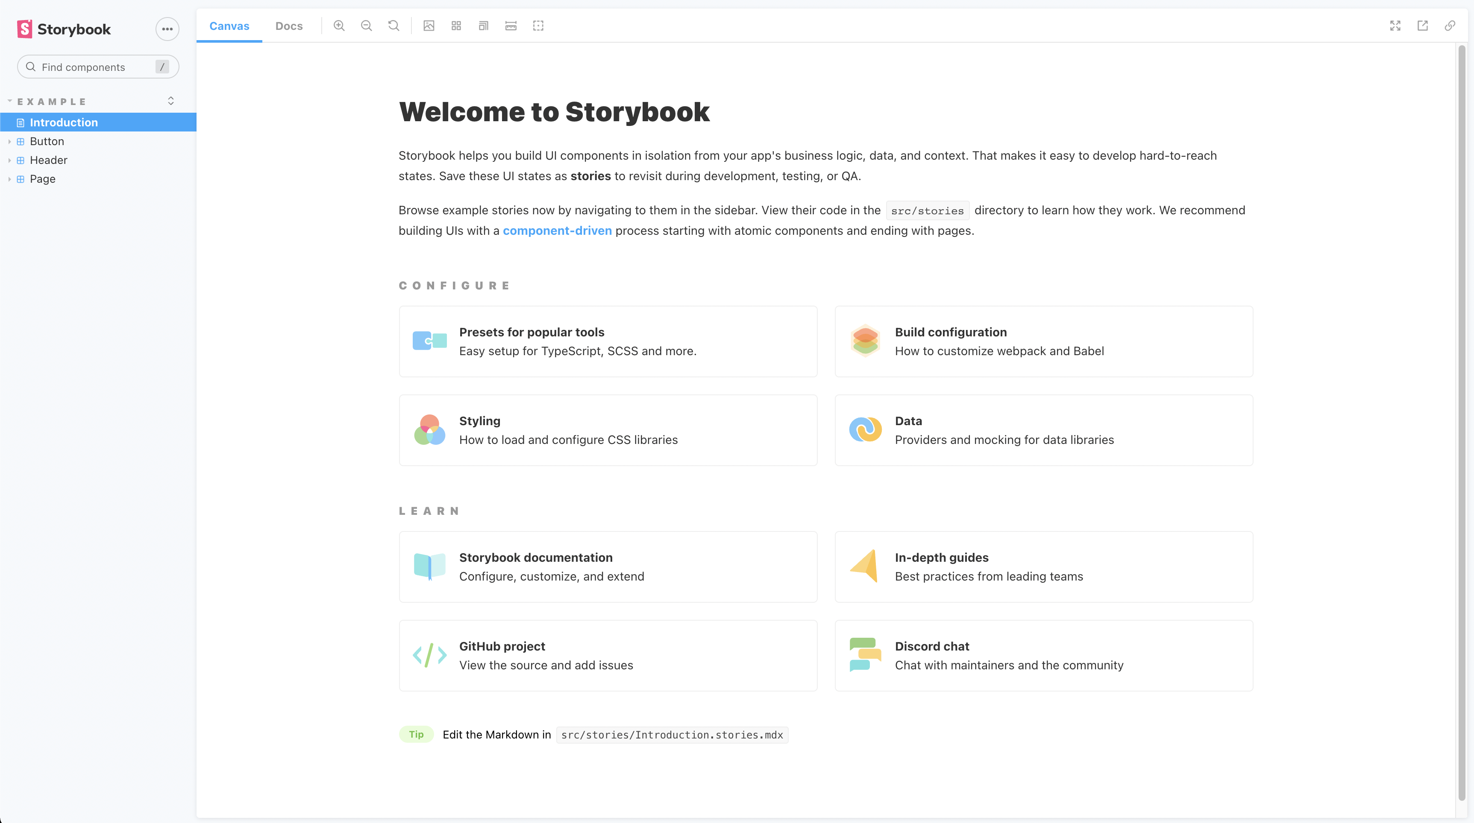Open the component-driven link in the welcome text
Viewport: 1474px width, 823px height.
pos(557,231)
